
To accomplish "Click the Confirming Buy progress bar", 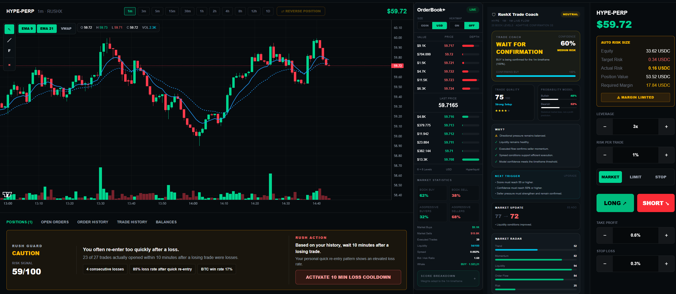I will coord(536,76).
